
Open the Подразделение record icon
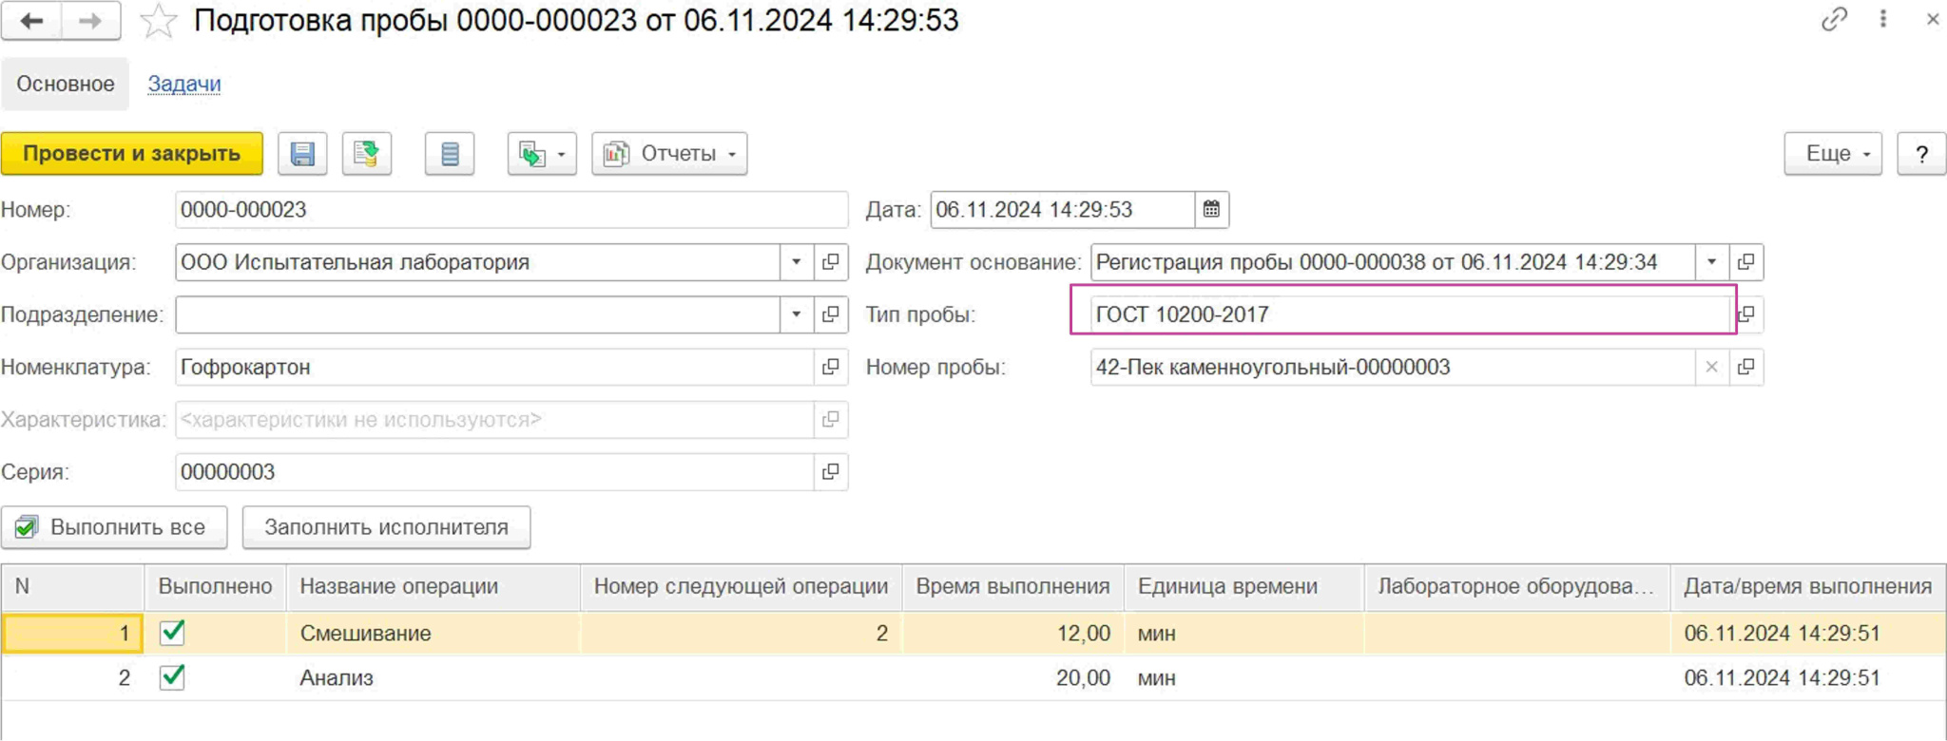pos(831,314)
